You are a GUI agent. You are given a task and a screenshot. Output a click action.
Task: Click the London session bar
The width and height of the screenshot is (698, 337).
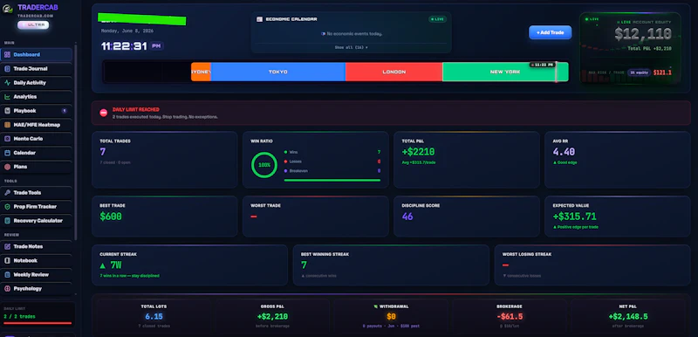(x=394, y=72)
